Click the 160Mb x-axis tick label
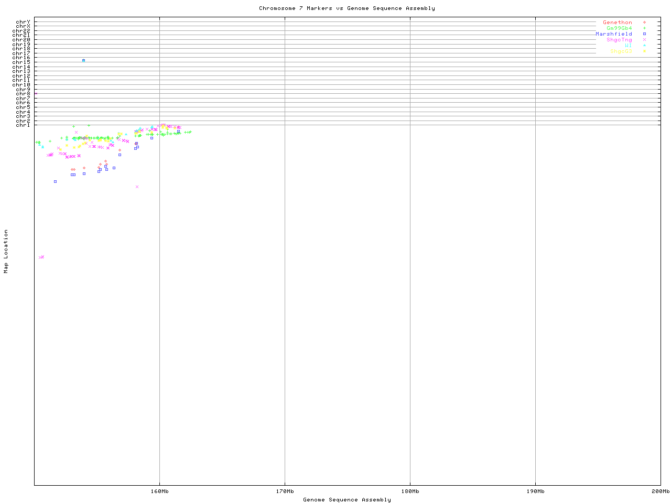The width and height of the screenshot is (671, 503). pos(159,491)
